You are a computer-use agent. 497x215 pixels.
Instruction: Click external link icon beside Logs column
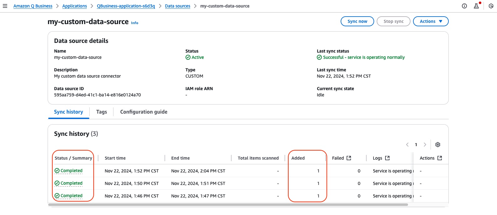click(x=387, y=158)
